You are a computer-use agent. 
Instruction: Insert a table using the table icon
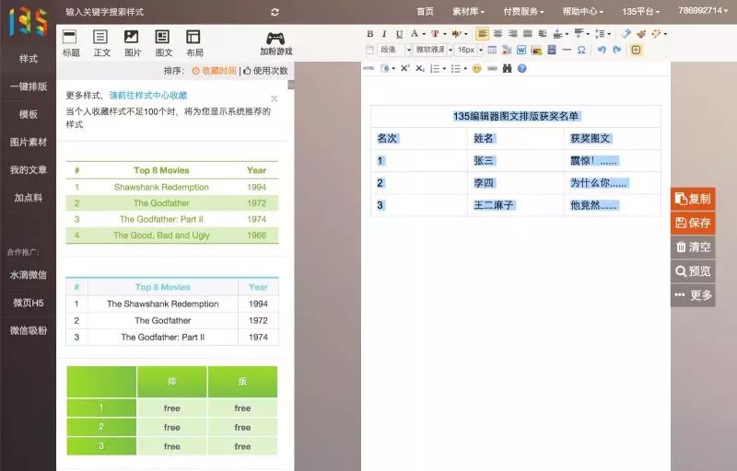[x=492, y=50]
